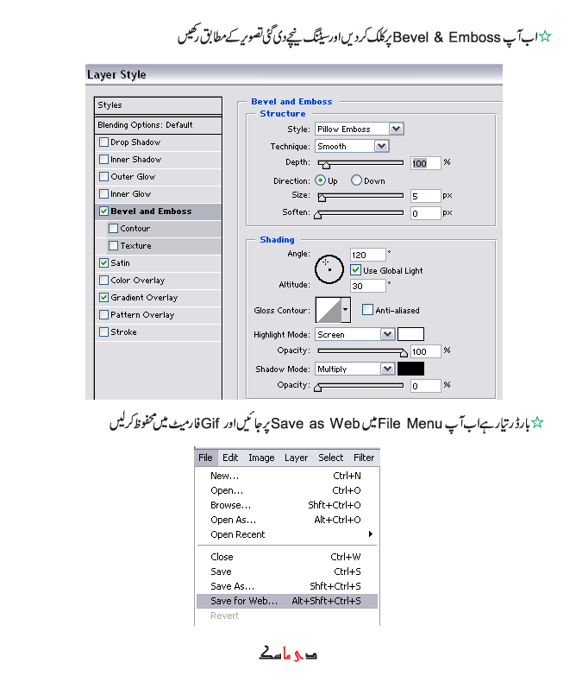
Task: Enable the Drop Shadow checkbox
Action: [x=104, y=142]
